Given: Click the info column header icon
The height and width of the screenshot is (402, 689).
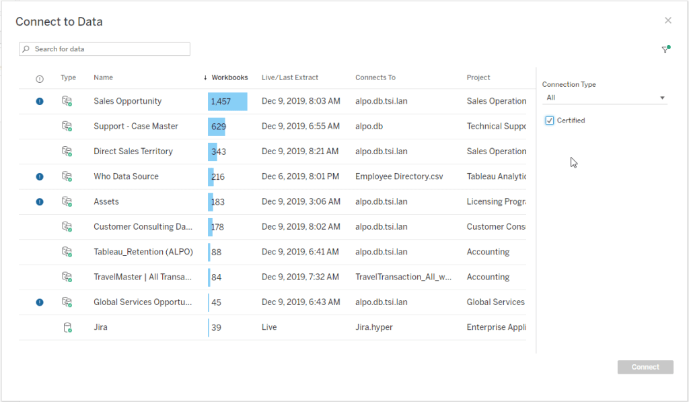Looking at the screenshot, I should click(40, 79).
